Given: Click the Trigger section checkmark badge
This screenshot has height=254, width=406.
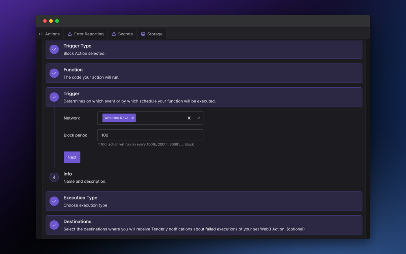Looking at the screenshot, I should 54,97.
